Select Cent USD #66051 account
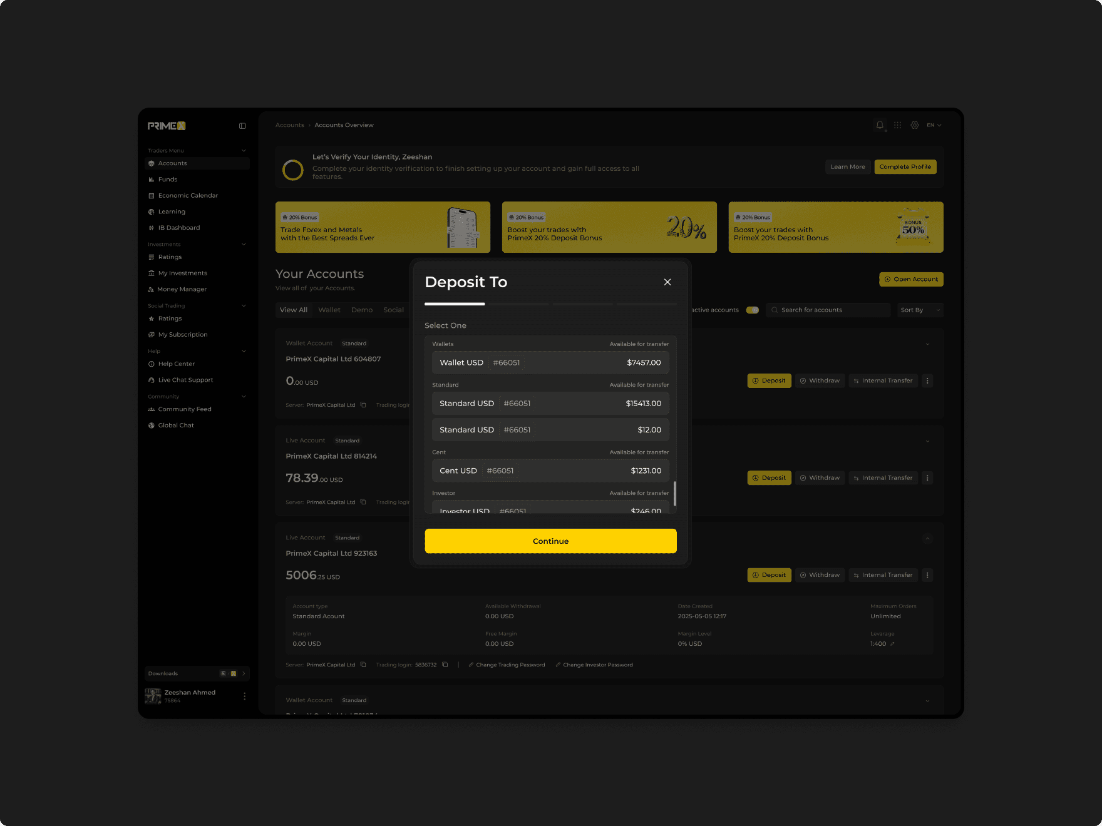1102x826 pixels. click(x=550, y=471)
